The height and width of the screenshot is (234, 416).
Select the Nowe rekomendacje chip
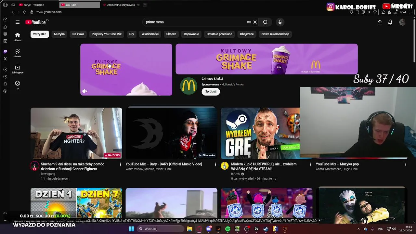pos(275,34)
